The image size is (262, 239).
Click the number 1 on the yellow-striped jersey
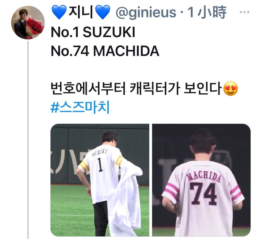tap(100, 165)
